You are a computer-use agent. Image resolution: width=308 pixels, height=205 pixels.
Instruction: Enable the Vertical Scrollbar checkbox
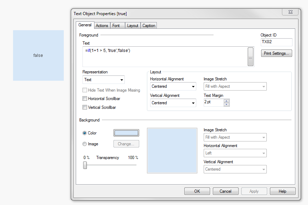pos(85,107)
